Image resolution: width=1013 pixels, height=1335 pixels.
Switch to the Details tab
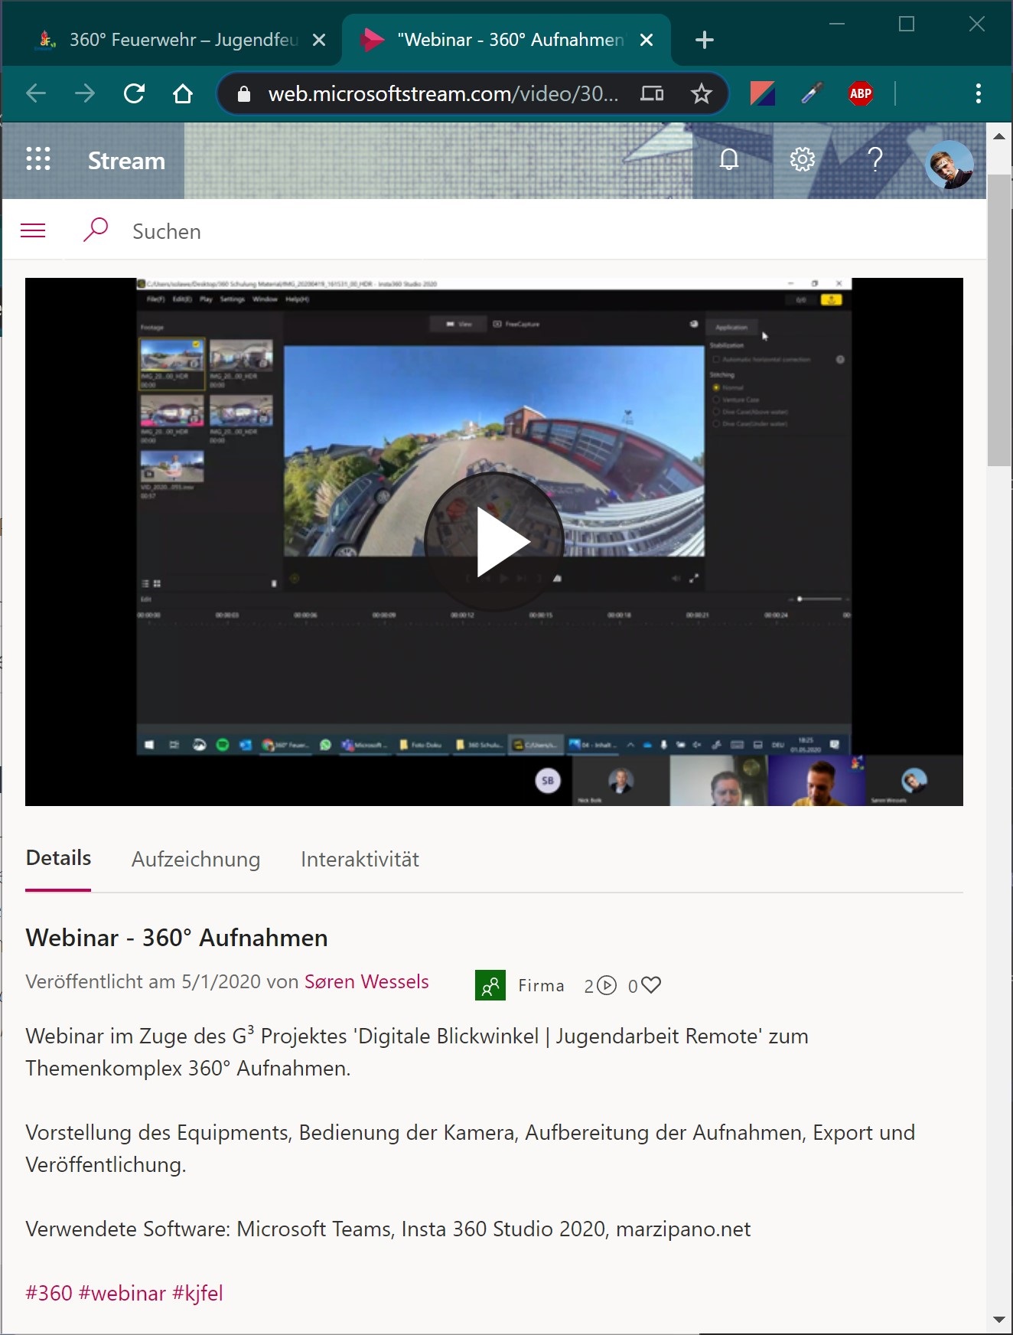pyautogui.click(x=58, y=858)
